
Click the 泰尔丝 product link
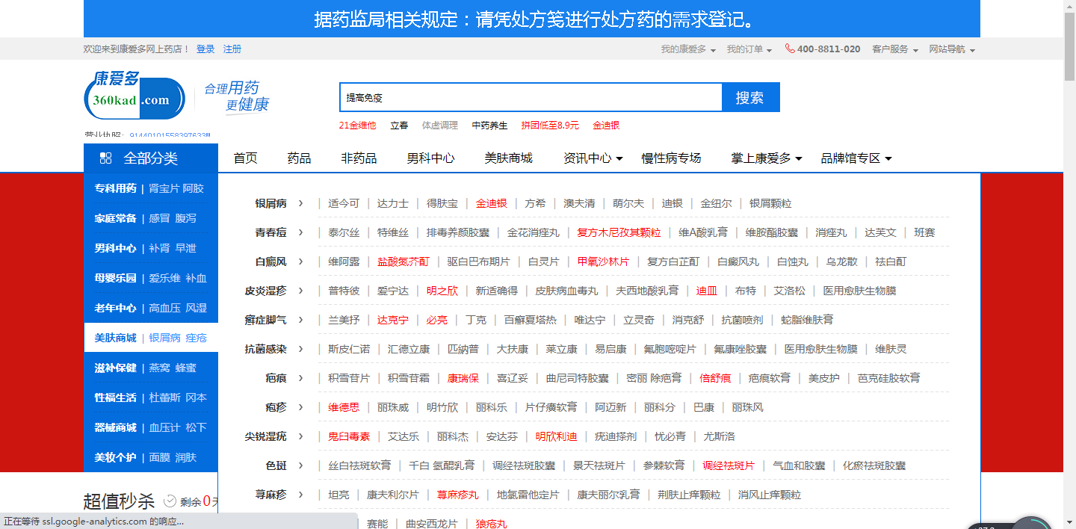coord(344,232)
